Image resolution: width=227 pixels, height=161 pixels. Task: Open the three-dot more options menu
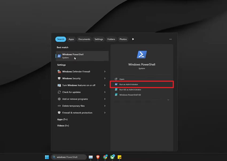[x=171, y=39]
